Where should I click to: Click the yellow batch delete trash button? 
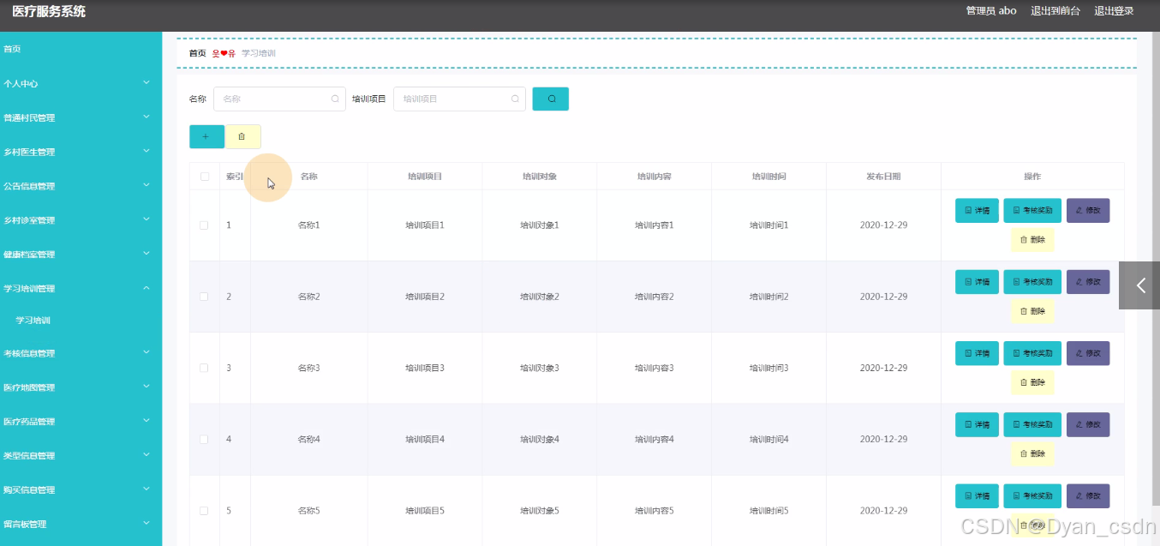(x=242, y=136)
